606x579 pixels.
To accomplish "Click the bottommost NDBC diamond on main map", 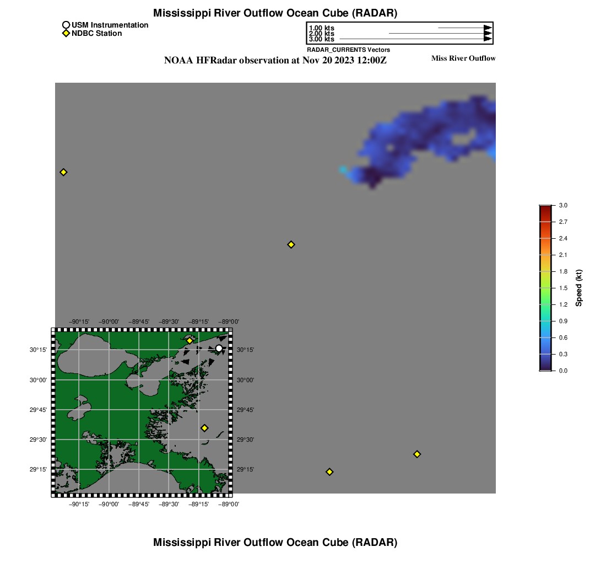I will 329,471.
